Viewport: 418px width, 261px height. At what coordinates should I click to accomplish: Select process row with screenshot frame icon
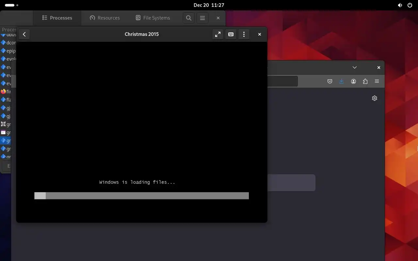pos(6,124)
